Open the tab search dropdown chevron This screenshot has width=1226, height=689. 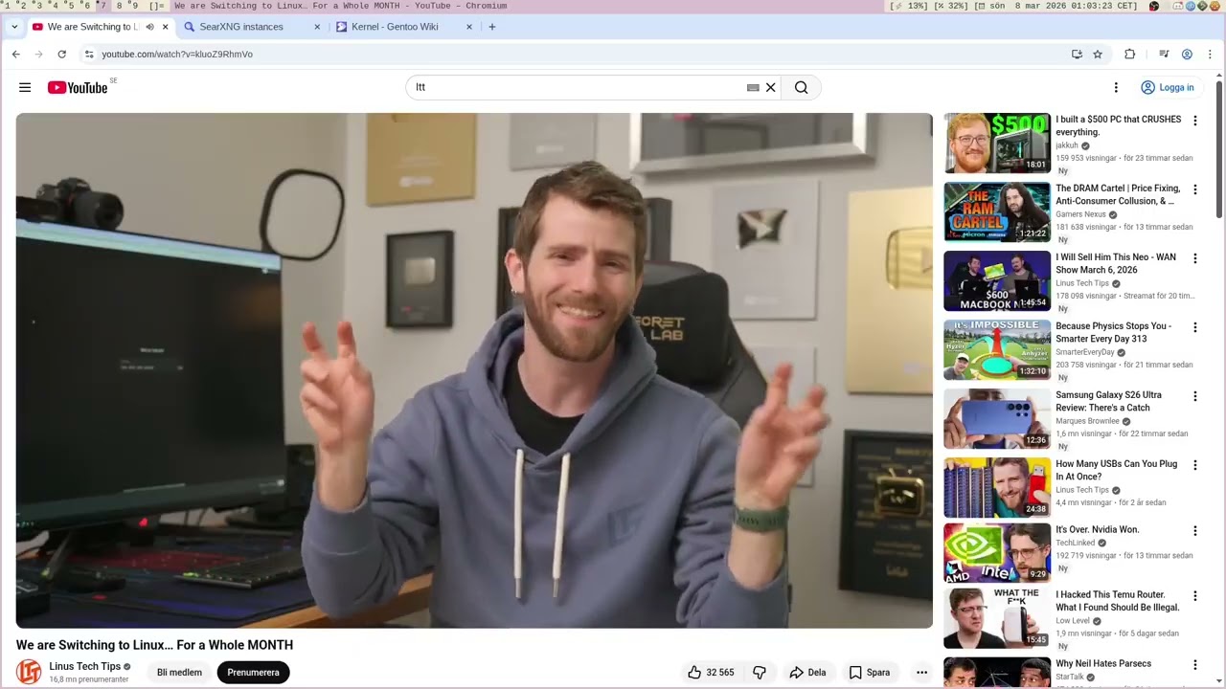click(13, 27)
